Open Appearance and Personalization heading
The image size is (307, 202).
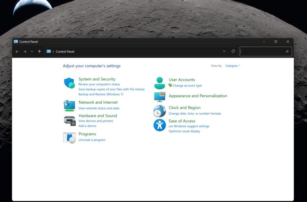198,96
